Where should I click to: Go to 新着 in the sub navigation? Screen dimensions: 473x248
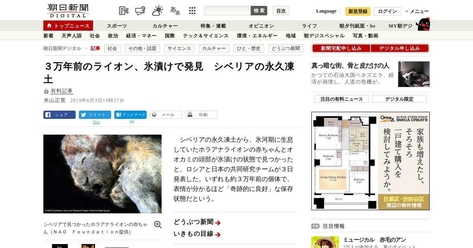tap(48, 36)
